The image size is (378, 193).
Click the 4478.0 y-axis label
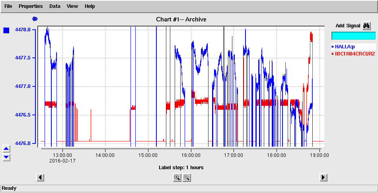pos(23,30)
